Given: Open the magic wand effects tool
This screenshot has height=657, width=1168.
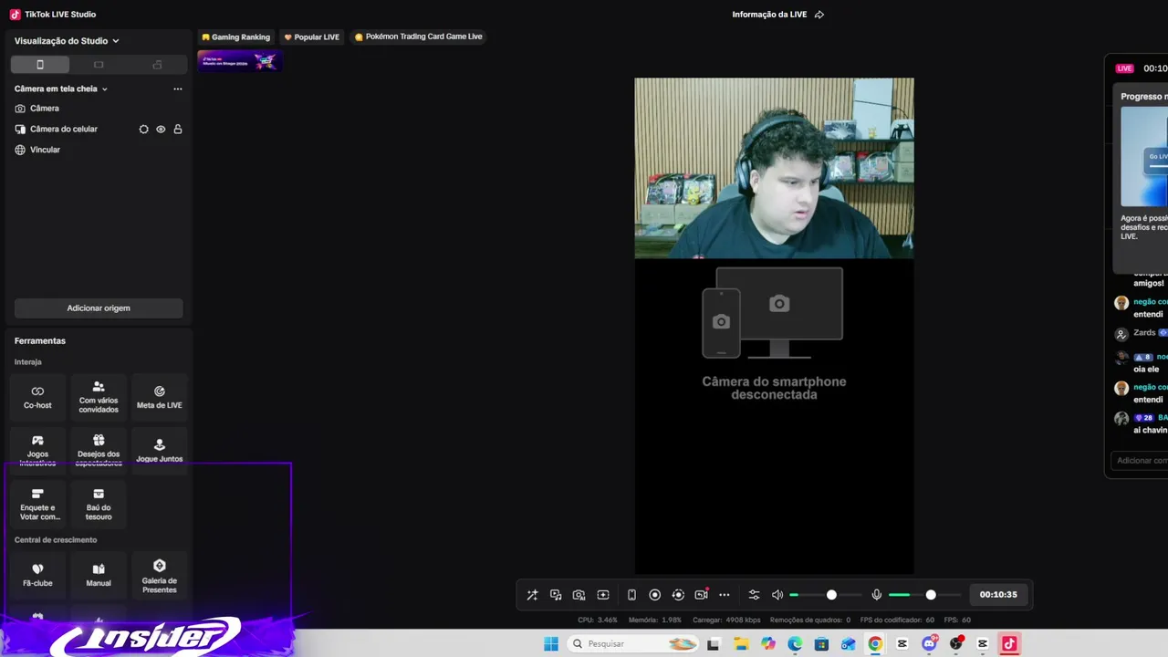Looking at the screenshot, I should coord(532,595).
